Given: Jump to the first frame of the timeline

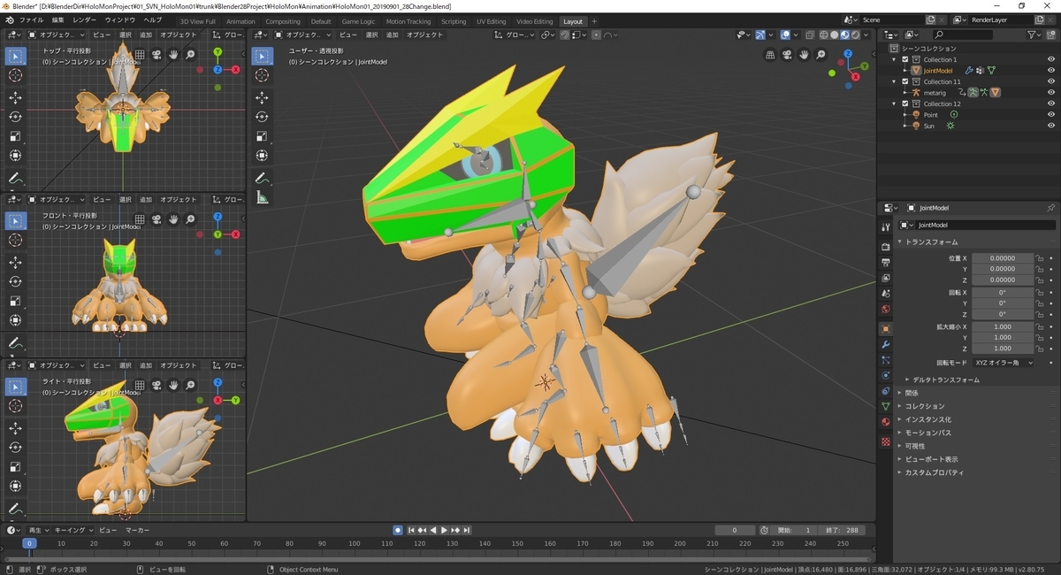Looking at the screenshot, I should 411,530.
